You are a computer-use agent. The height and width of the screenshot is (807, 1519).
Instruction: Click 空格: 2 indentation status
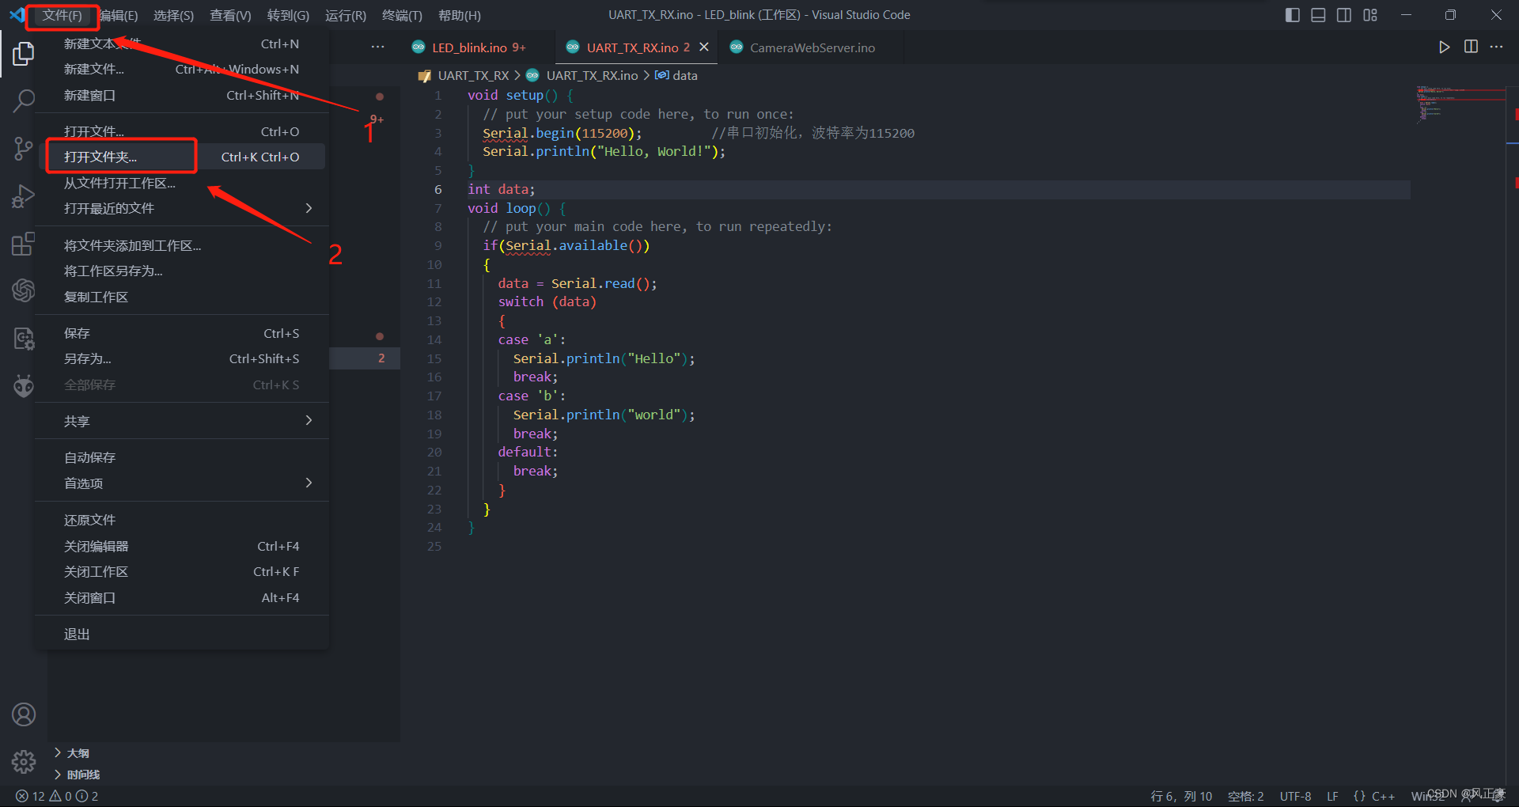pos(1245,796)
